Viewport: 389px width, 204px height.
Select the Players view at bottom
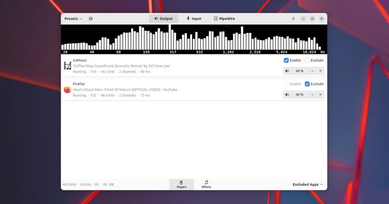pos(182,185)
